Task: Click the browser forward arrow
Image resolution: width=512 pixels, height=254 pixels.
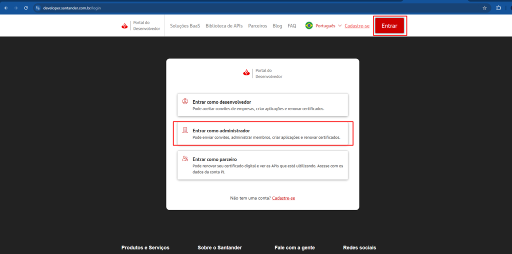Action: [16, 8]
